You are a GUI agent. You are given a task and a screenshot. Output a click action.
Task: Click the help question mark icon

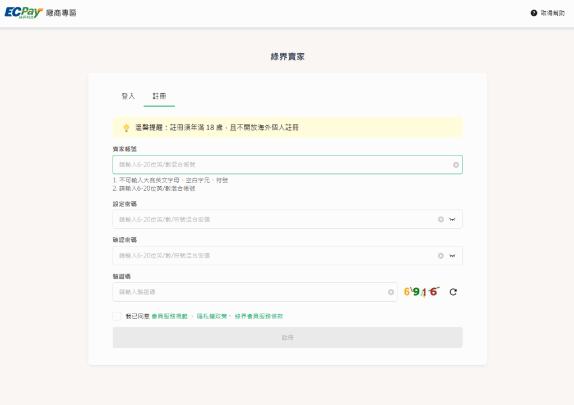534,13
